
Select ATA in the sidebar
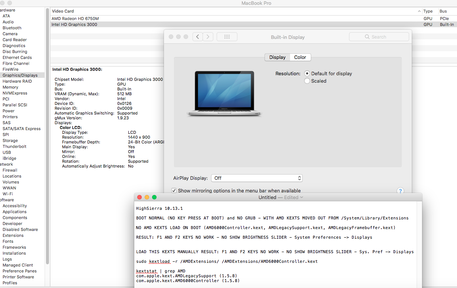click(x=6, y=16)
